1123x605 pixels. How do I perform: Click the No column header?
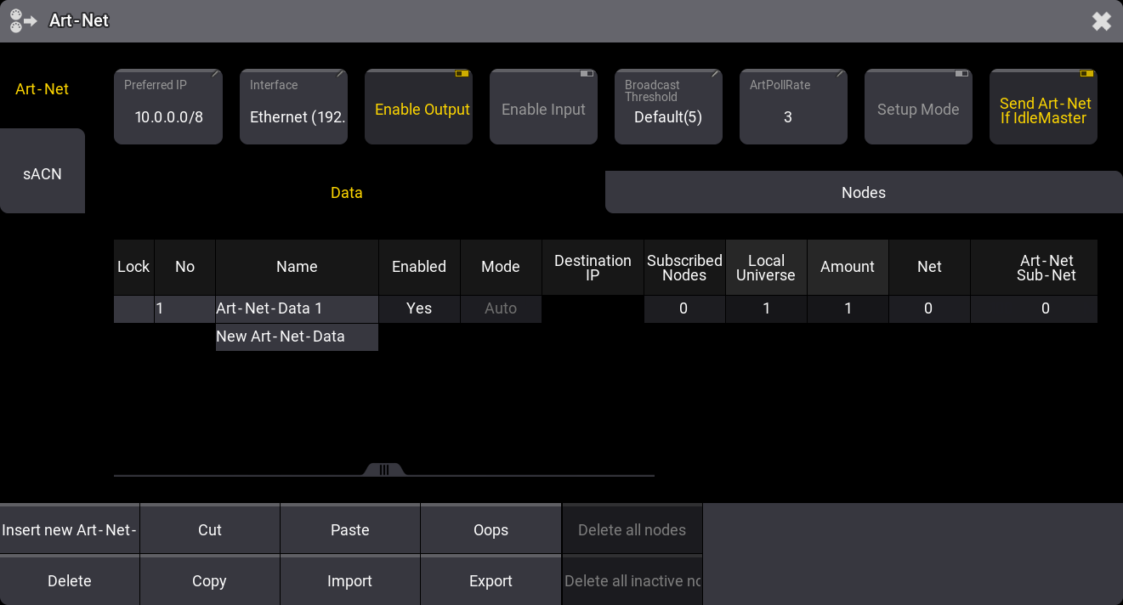tap(184, 267)
